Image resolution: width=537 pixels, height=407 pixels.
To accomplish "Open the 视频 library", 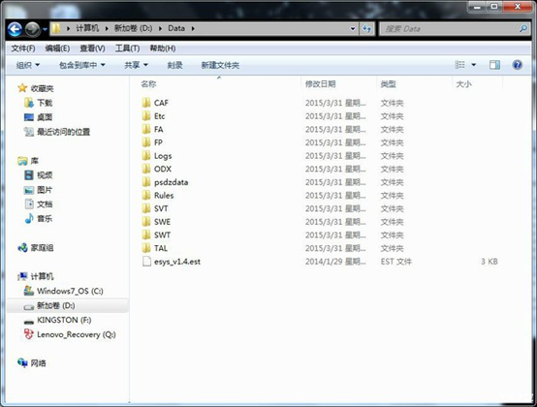I will pos(45,175).
